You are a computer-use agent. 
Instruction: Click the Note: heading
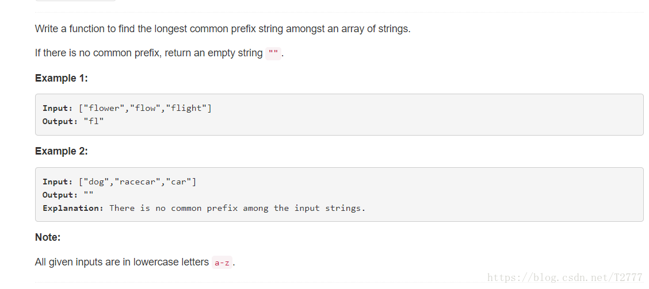[x=48, y=237]
